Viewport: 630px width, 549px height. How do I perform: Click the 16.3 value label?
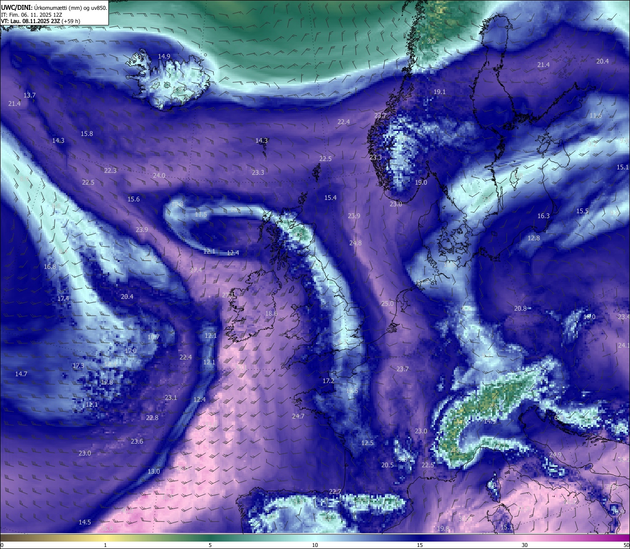(x=543, y=216)
